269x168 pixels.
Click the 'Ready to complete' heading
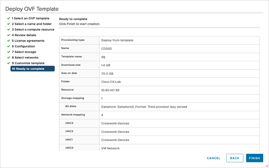tap(73, 19)
